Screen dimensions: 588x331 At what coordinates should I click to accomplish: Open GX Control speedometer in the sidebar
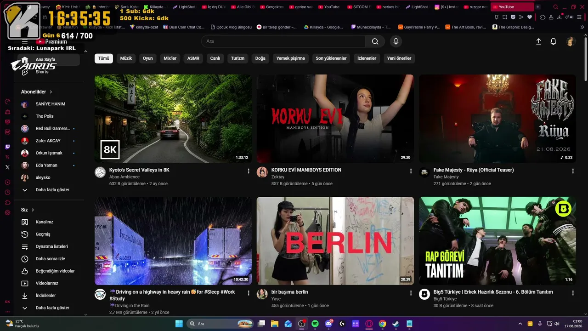click(7, 102)
